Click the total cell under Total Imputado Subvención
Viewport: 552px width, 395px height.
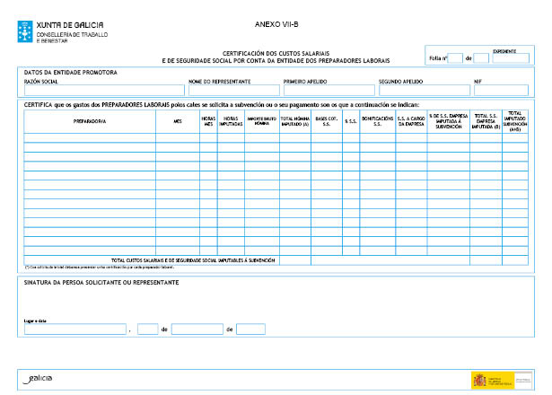[515, 260]
